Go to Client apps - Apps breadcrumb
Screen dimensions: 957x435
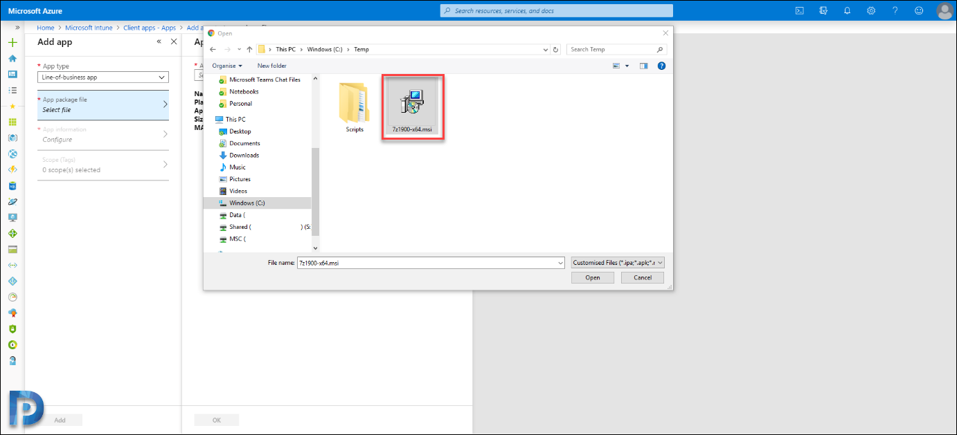pyautogui.click(x=150, y=28)
